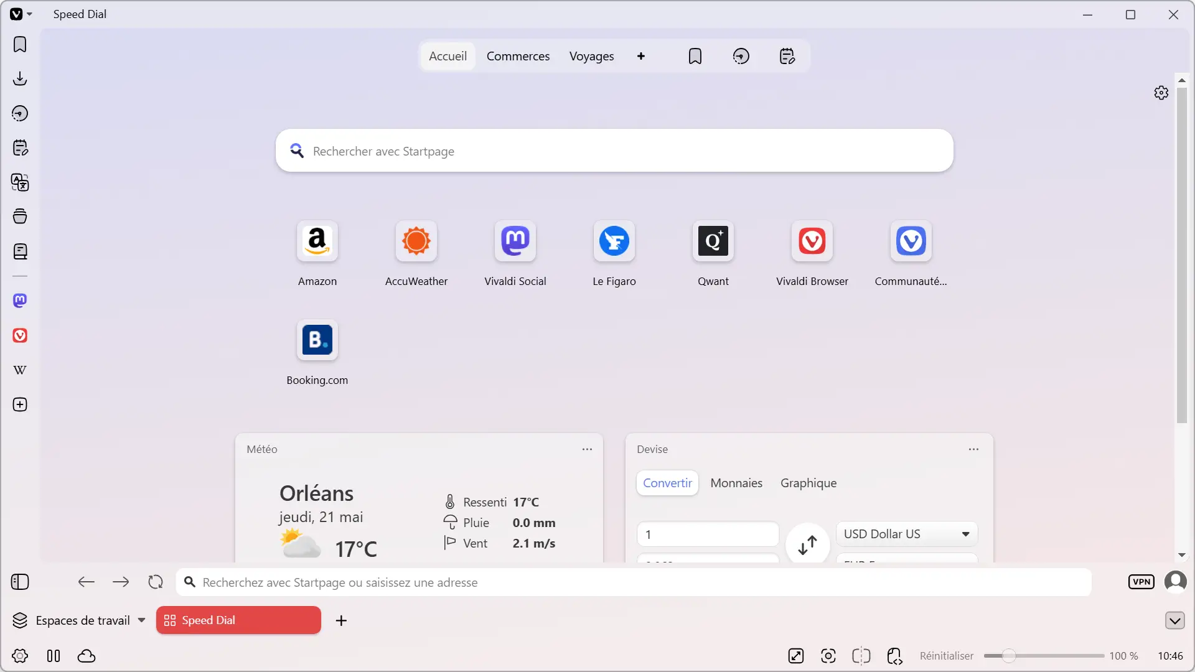Open history from the start page bar

pyautogui.click(x=741, y=57)
